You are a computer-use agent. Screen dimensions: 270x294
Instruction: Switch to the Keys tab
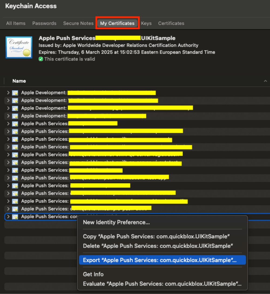pos(146,23)
